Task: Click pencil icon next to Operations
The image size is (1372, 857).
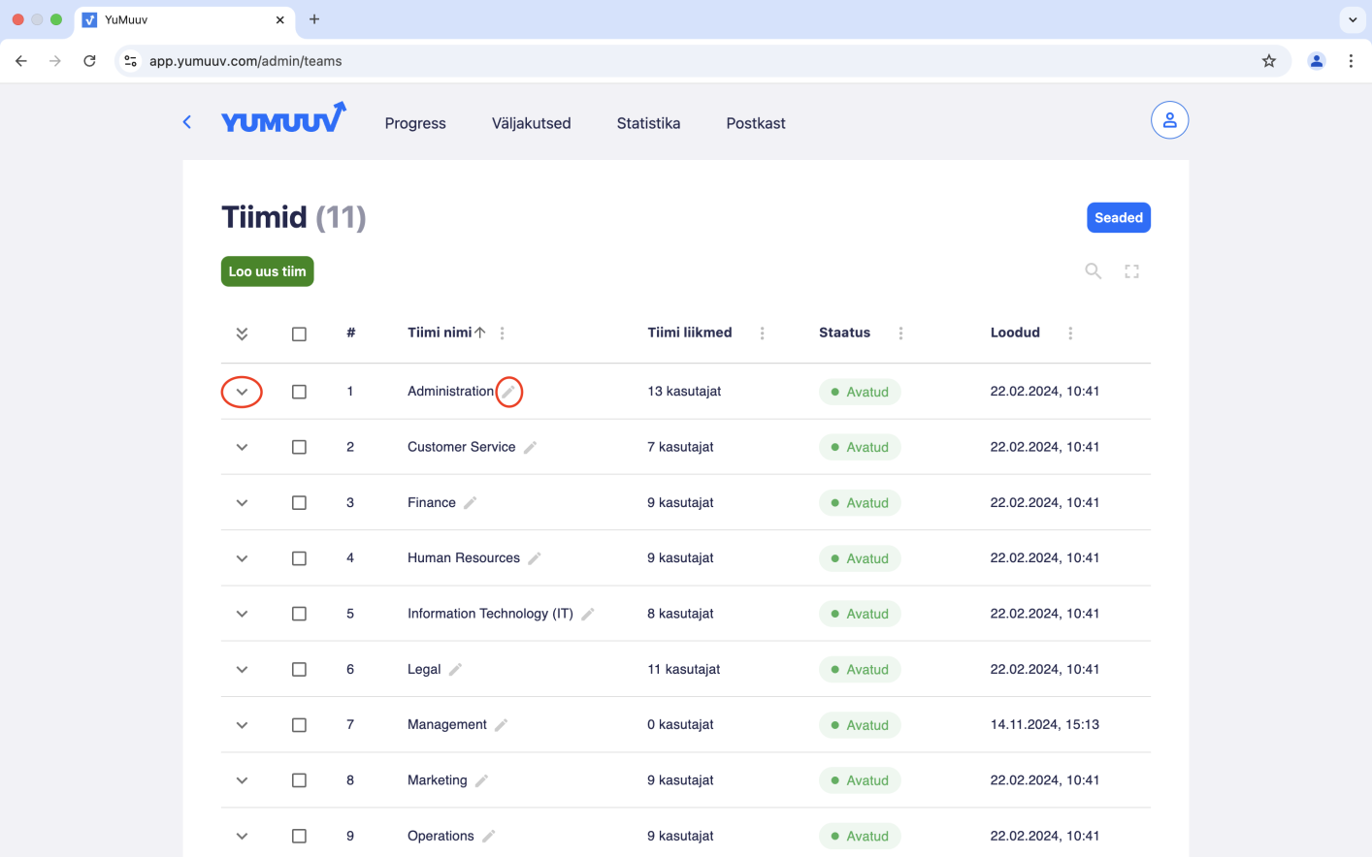Action: (x=489, y=836)
